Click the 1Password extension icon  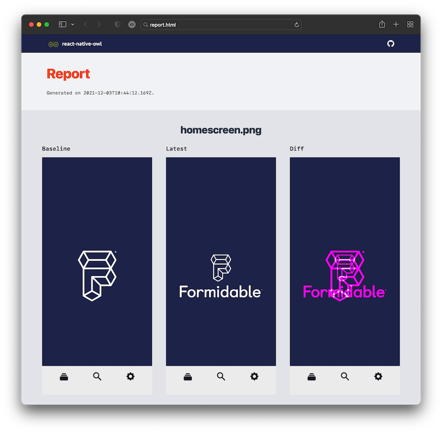pos(131,24)
